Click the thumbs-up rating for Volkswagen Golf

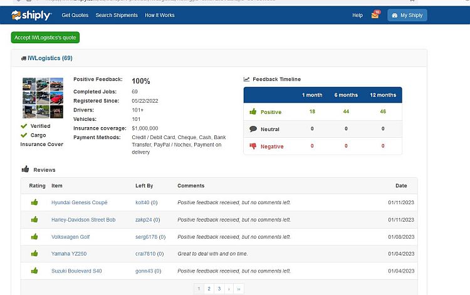(x=34, y=237)
